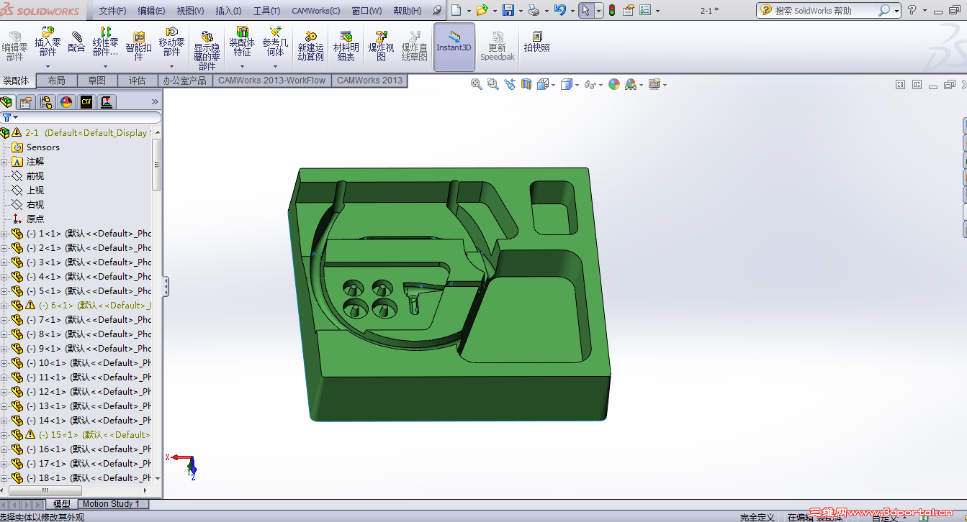Expand component (-) 1<1> in the tree
The width and height of the screenshot is (967, 522).
4,234
